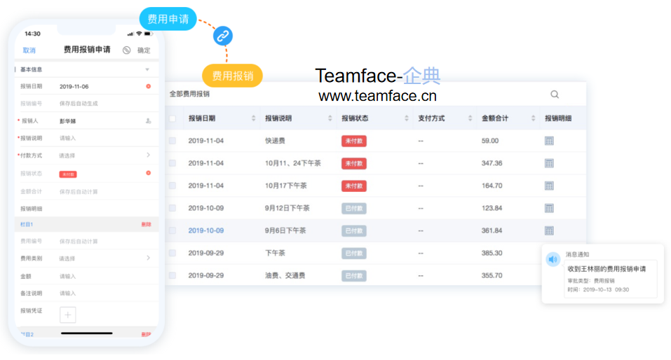
Task: Tap 确定 on the phone form
Action: [x=144, y=50]
